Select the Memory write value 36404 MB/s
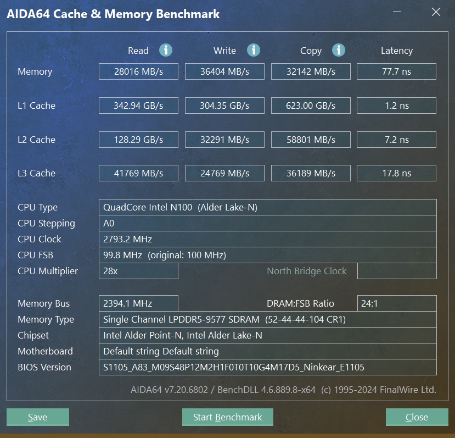The image size is (455, 438). coord(224,71)
